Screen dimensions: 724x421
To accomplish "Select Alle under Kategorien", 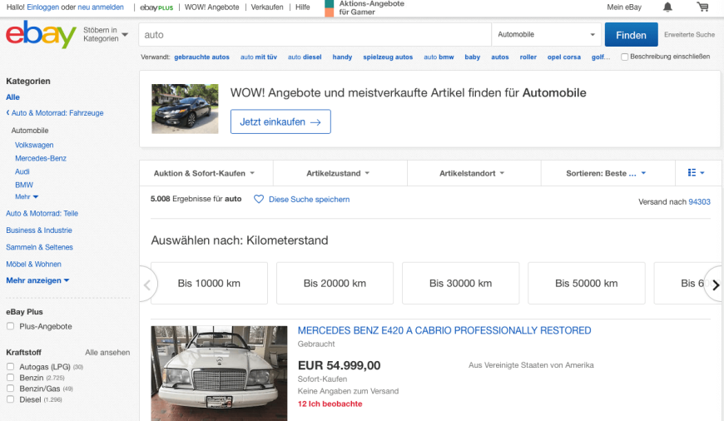I will tap(12, 97).
